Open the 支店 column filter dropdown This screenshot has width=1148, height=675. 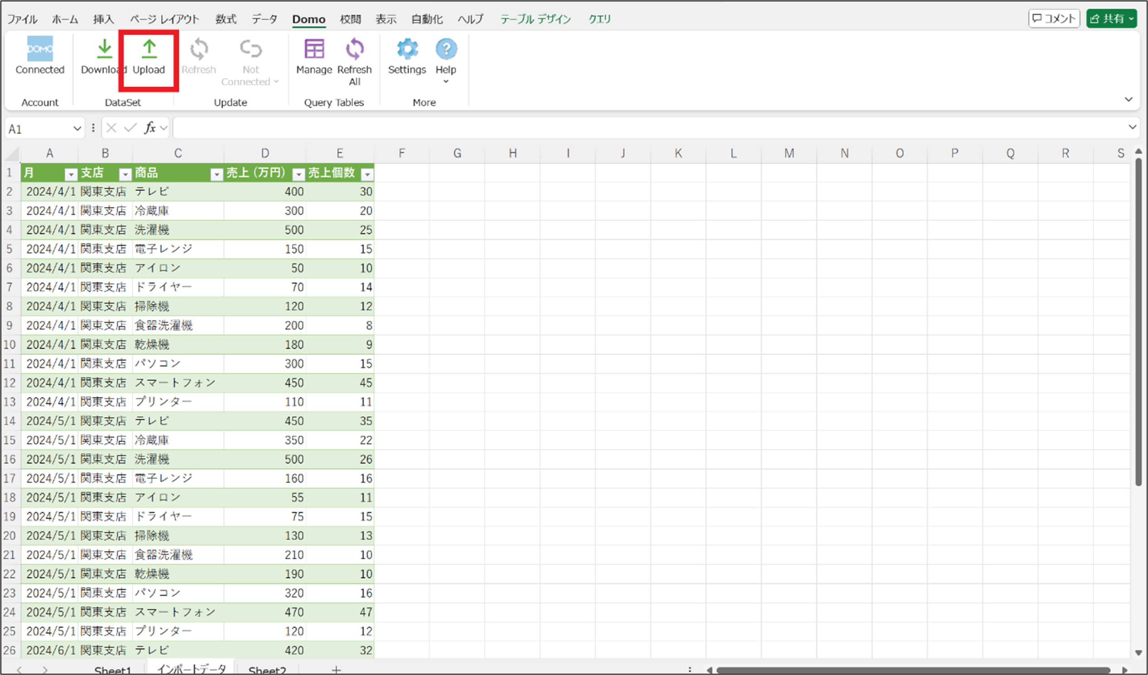click(x=125, y=174)
